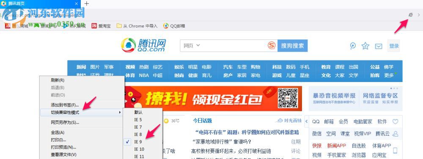Open the 今日话题 section heading
Viewport: 423px width, 159px height.
[202, 121]
